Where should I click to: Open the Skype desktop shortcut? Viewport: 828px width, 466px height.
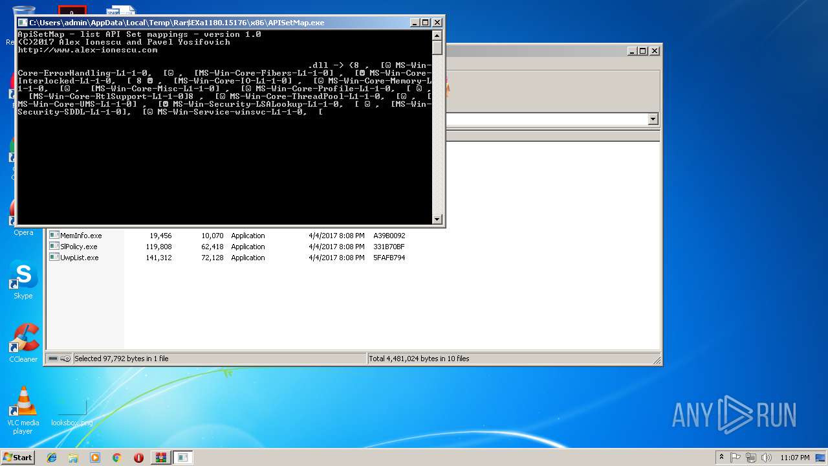click(x=23, y=280)
